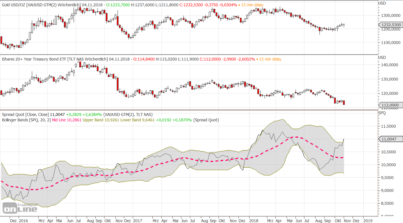Click the Bollinger Bands [SPQ, 20, 2] label
The image size is (403, 223).
[26, 120]
